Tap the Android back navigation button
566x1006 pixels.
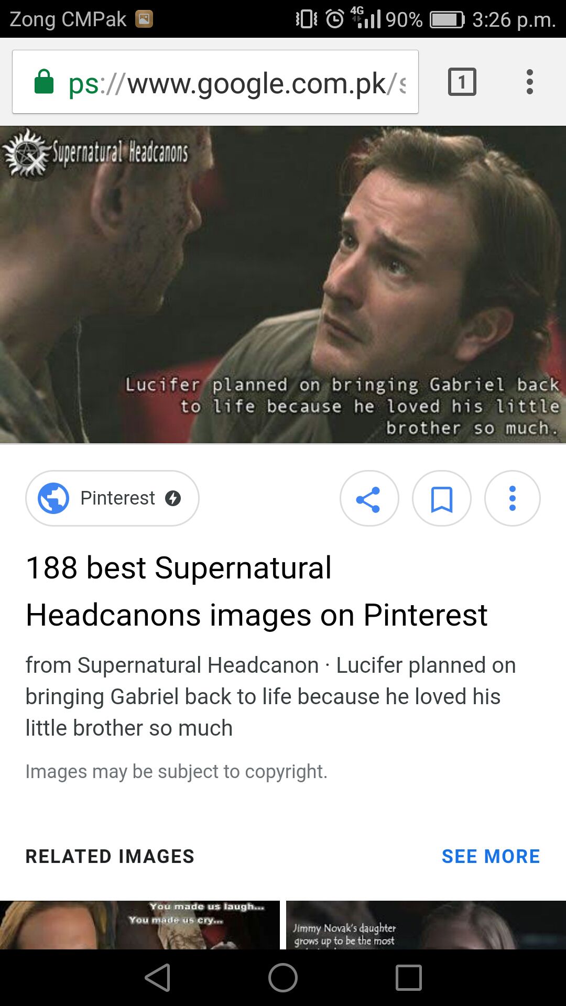(158, 978)
